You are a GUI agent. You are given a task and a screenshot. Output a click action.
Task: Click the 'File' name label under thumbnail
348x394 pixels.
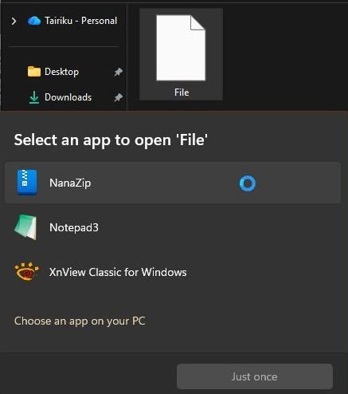pos(182,93)
